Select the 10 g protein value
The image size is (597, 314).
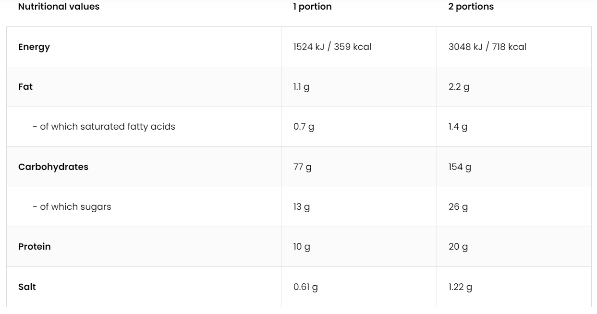click(x=302, y=247)
